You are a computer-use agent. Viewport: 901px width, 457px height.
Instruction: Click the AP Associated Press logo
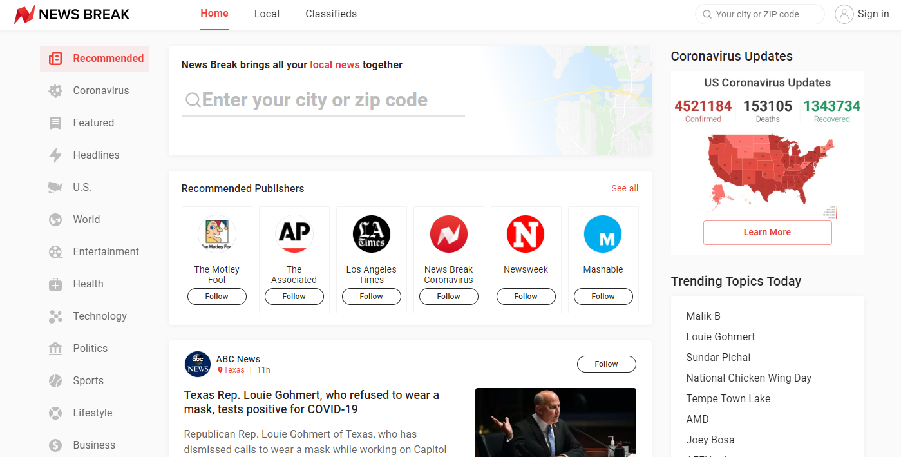point(294,234)
